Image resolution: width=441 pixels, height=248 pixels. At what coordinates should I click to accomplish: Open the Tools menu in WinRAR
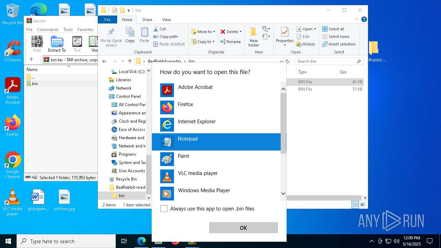click(x=68, y=30)
